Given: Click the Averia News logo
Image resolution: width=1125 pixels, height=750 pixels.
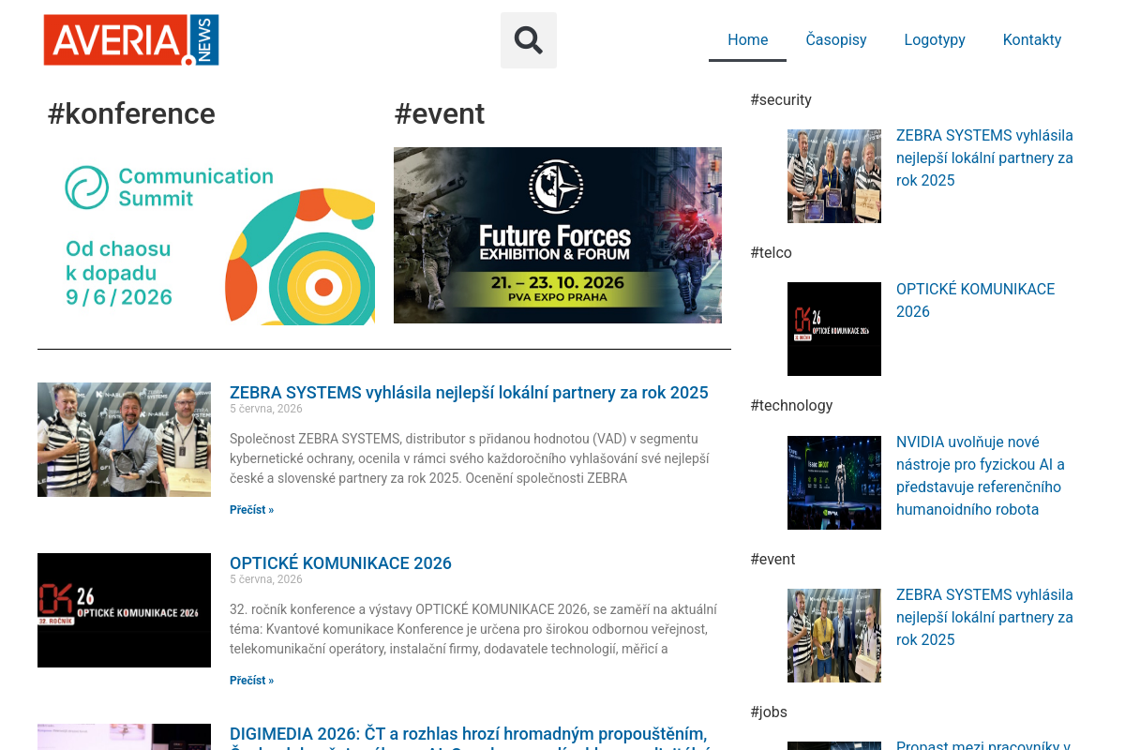Looking at the screenshot, I should pos(131,40).
